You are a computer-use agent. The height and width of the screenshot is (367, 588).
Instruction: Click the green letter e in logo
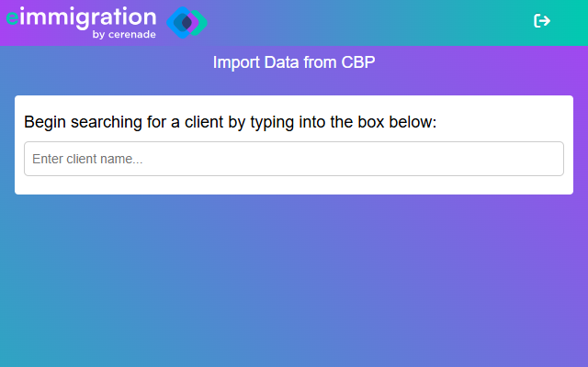click(x=12, y=17)
